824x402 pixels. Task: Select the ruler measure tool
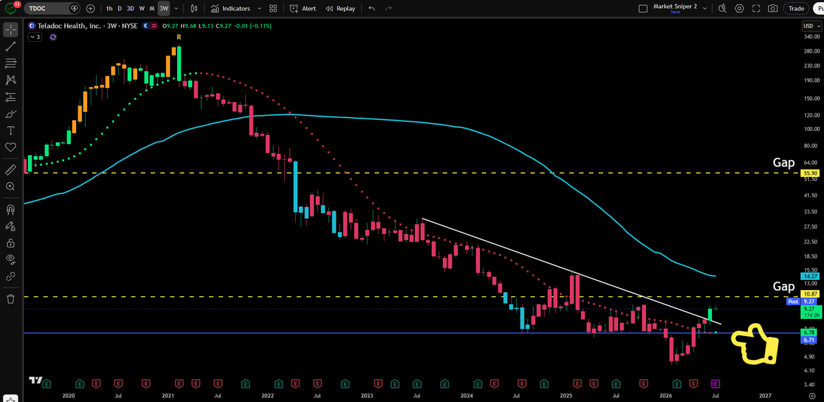pos(10,169)
